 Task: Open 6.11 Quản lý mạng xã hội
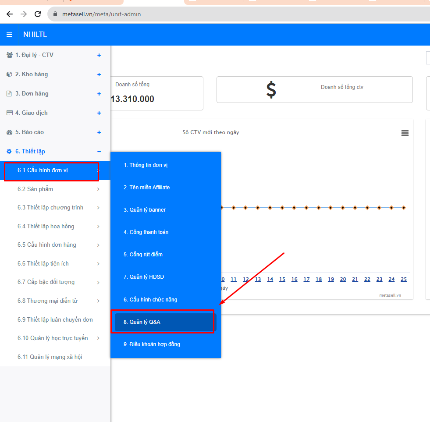50,357
